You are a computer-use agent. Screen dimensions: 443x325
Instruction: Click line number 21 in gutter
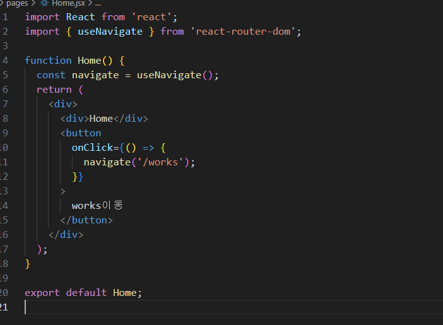4,307
